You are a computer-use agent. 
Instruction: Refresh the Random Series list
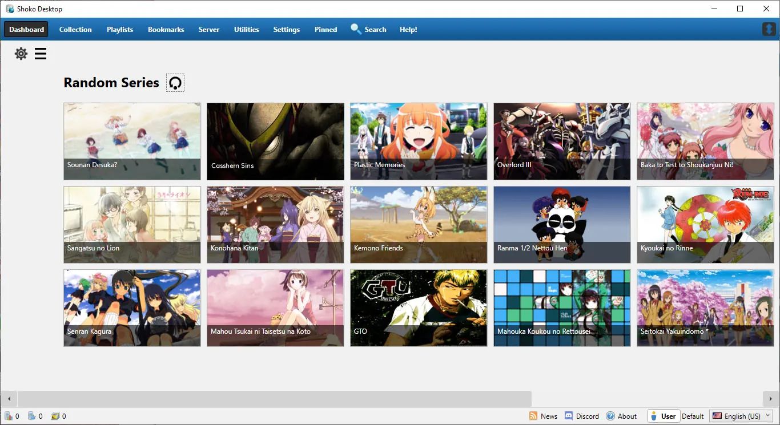coord(175,83)
